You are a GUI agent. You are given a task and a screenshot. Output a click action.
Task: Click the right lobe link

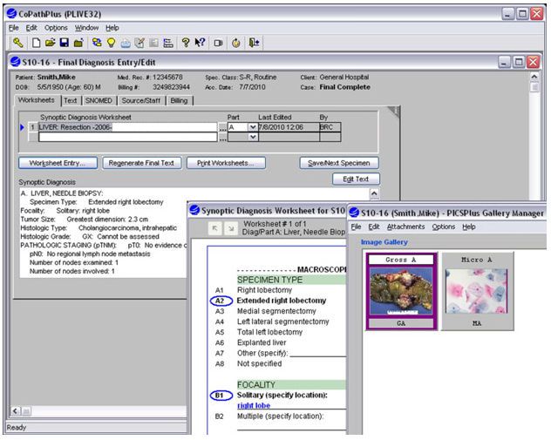[255, 406]
